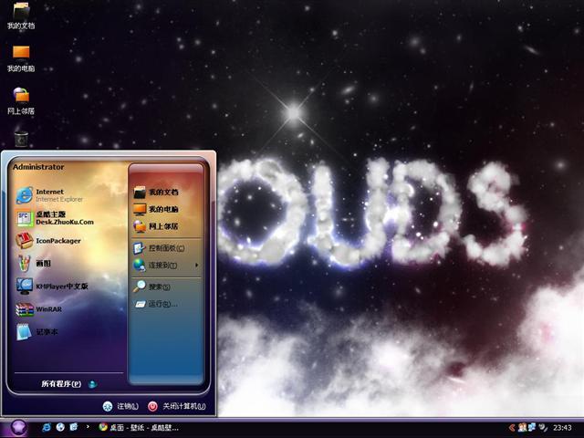The image size is (584, 438).
Task: Open 我的电脑 in Start menu right pane
Action: (156, 209)
